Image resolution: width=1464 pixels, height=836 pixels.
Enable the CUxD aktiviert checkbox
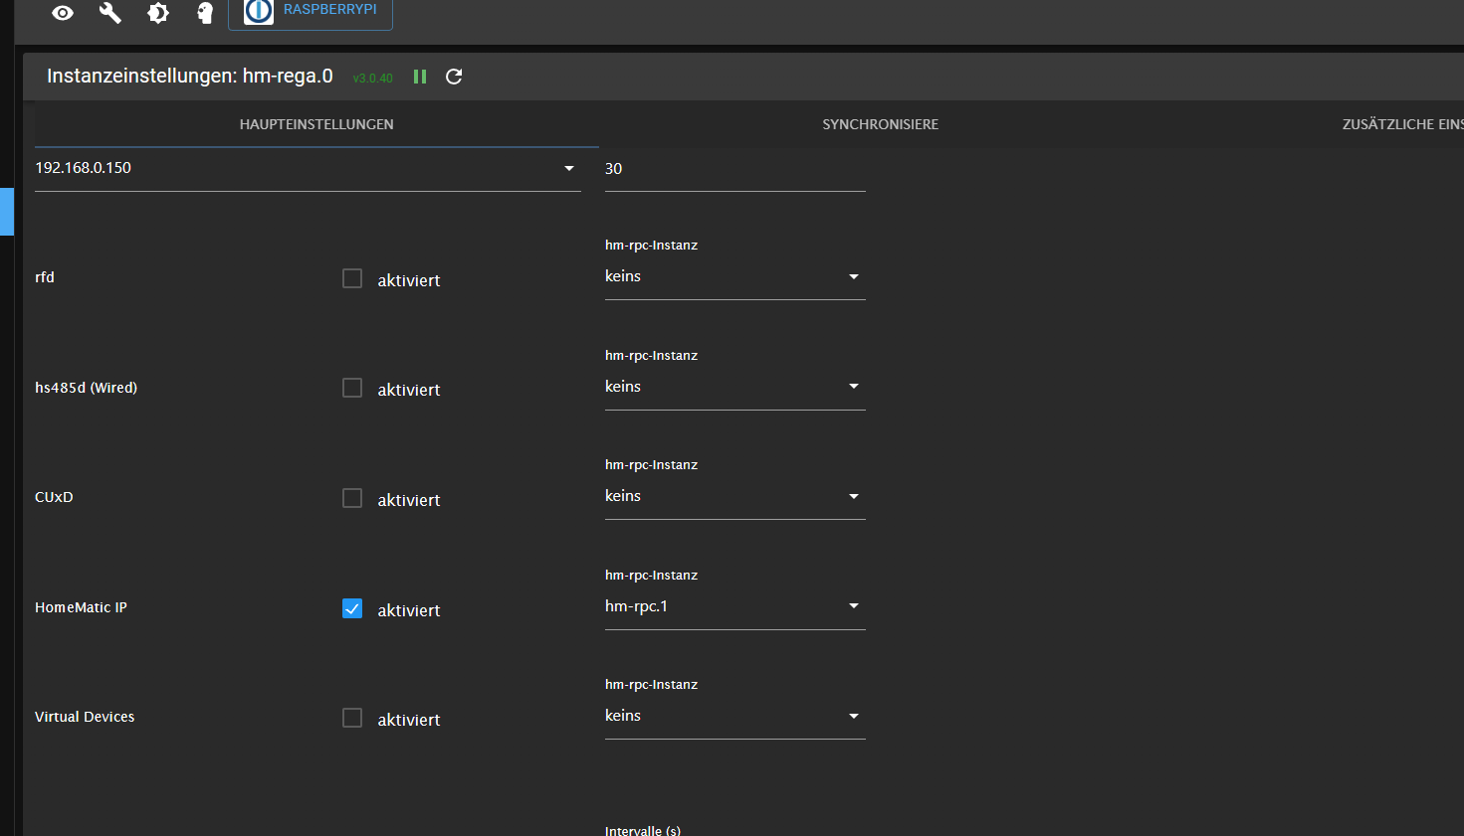[x=352, y=498]
